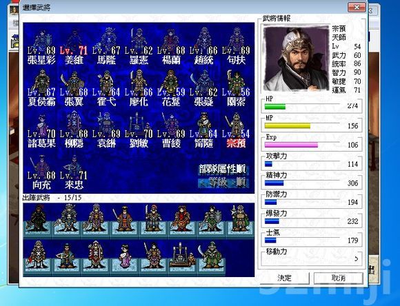Click the green scimitar soldier in deployed generals

211,256
